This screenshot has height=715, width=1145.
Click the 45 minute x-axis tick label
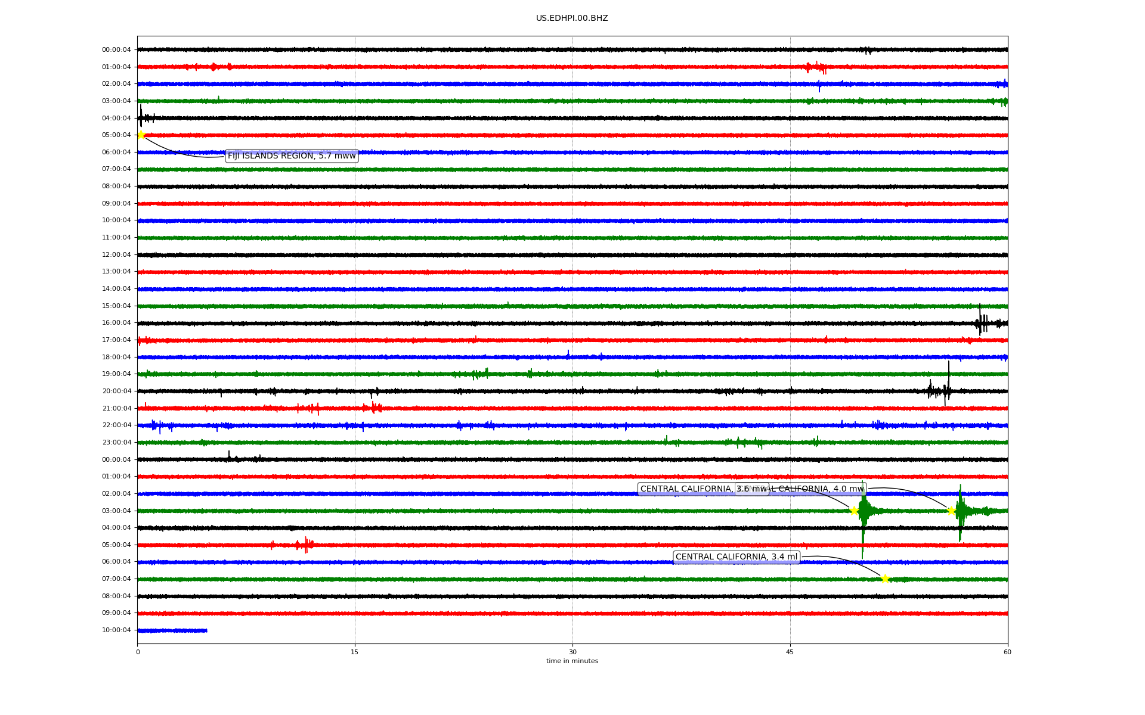click(x=790, y=652)
